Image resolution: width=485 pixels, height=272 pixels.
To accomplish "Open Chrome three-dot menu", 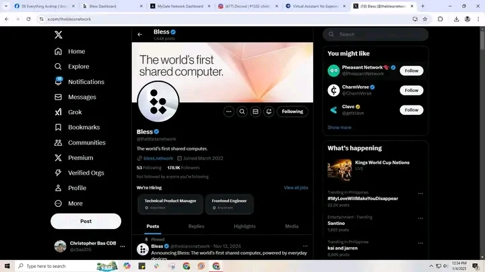I will point(478,19).
